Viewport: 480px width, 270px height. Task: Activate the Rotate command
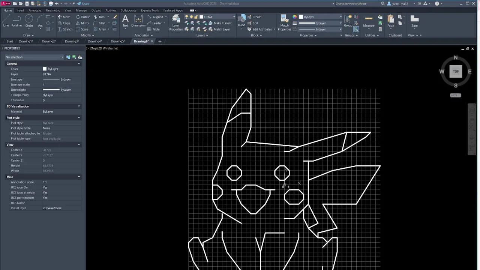coord(83,17)
